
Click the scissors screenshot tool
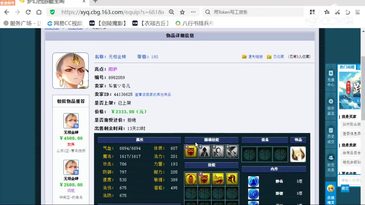pos(337,12)
